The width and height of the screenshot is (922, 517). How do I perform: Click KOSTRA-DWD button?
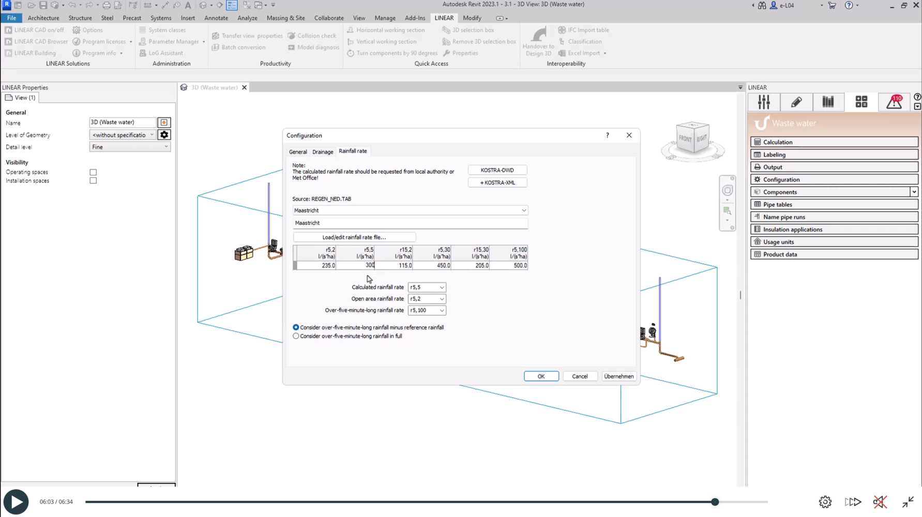click(x=497, y=170)
